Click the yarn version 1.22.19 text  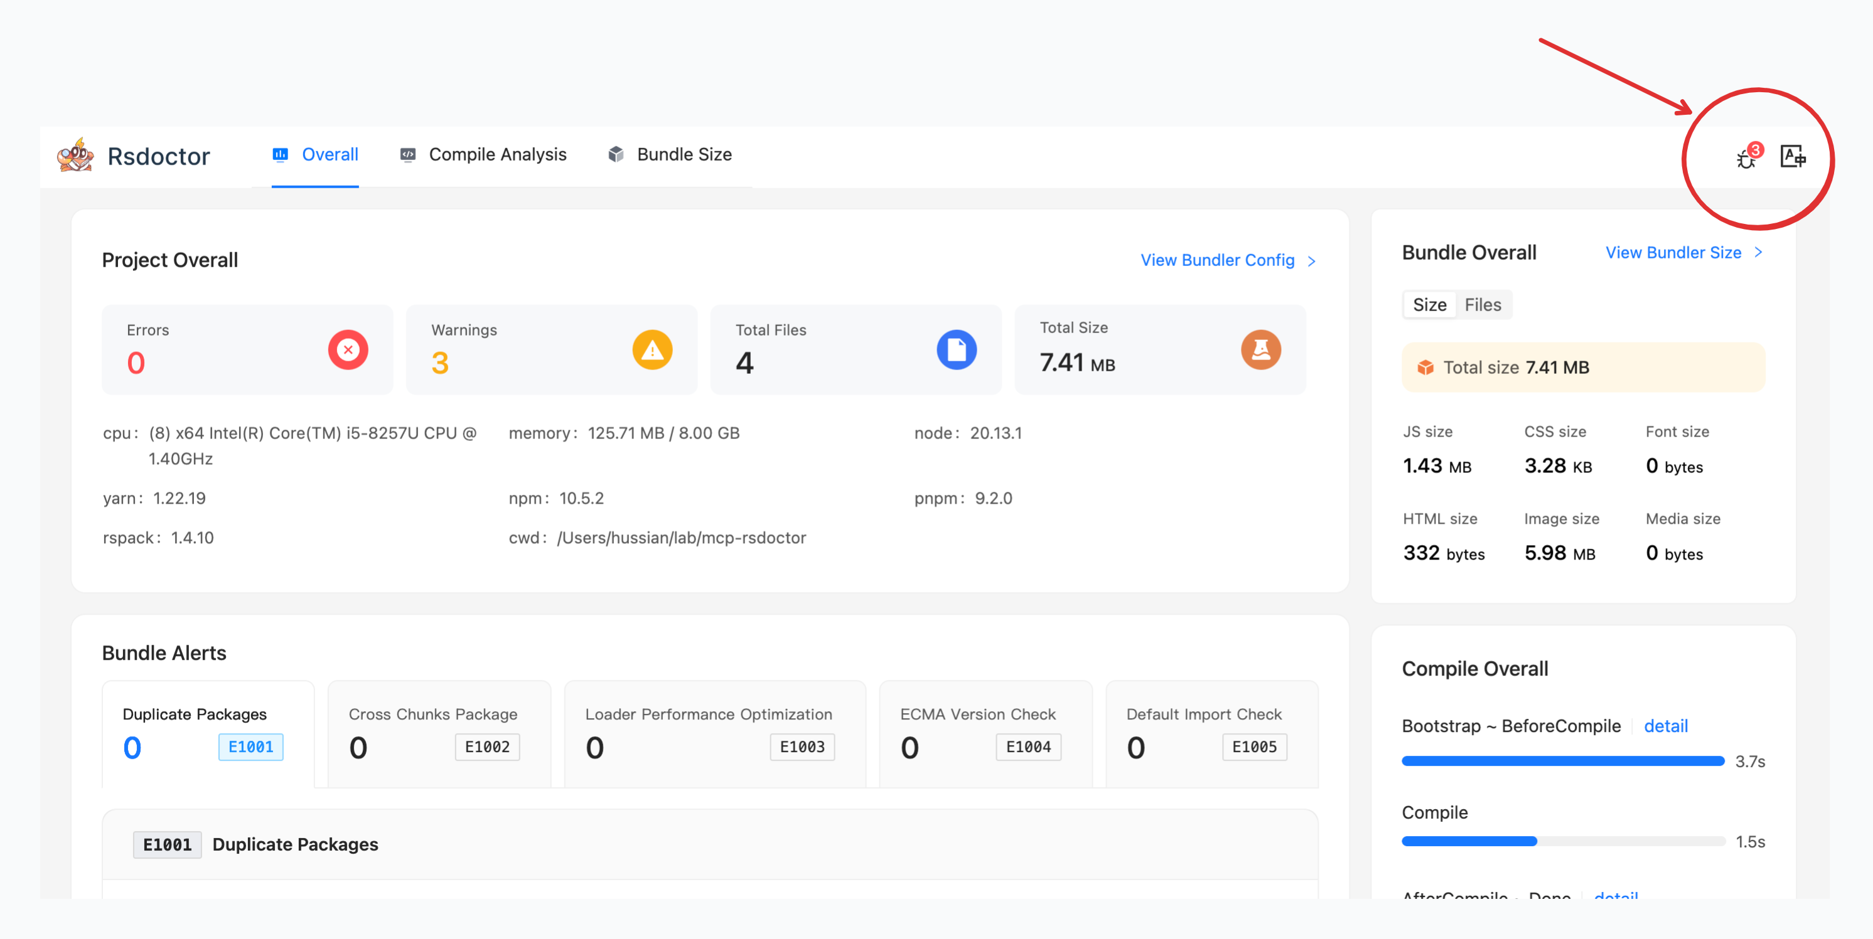[179, 499]
